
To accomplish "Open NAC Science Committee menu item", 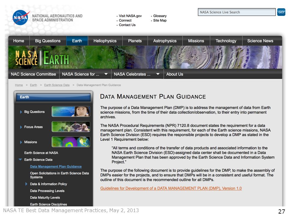I will [x=33, y=74].
